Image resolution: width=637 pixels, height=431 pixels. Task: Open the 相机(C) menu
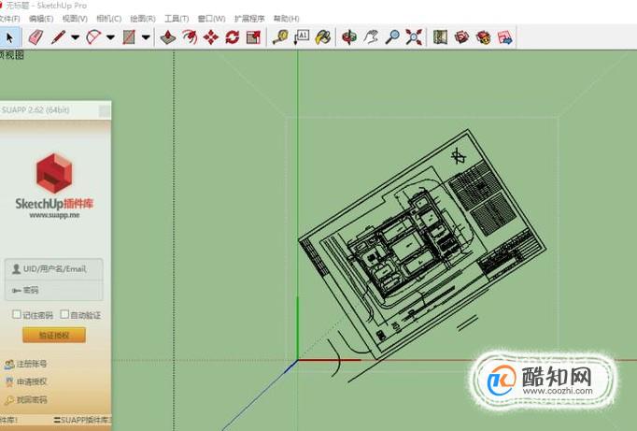pyautogui.click(x=108, y=19)
